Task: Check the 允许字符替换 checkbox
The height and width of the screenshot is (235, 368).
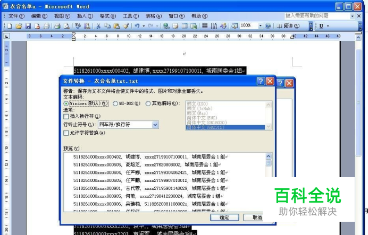Action: coord(66,133)
